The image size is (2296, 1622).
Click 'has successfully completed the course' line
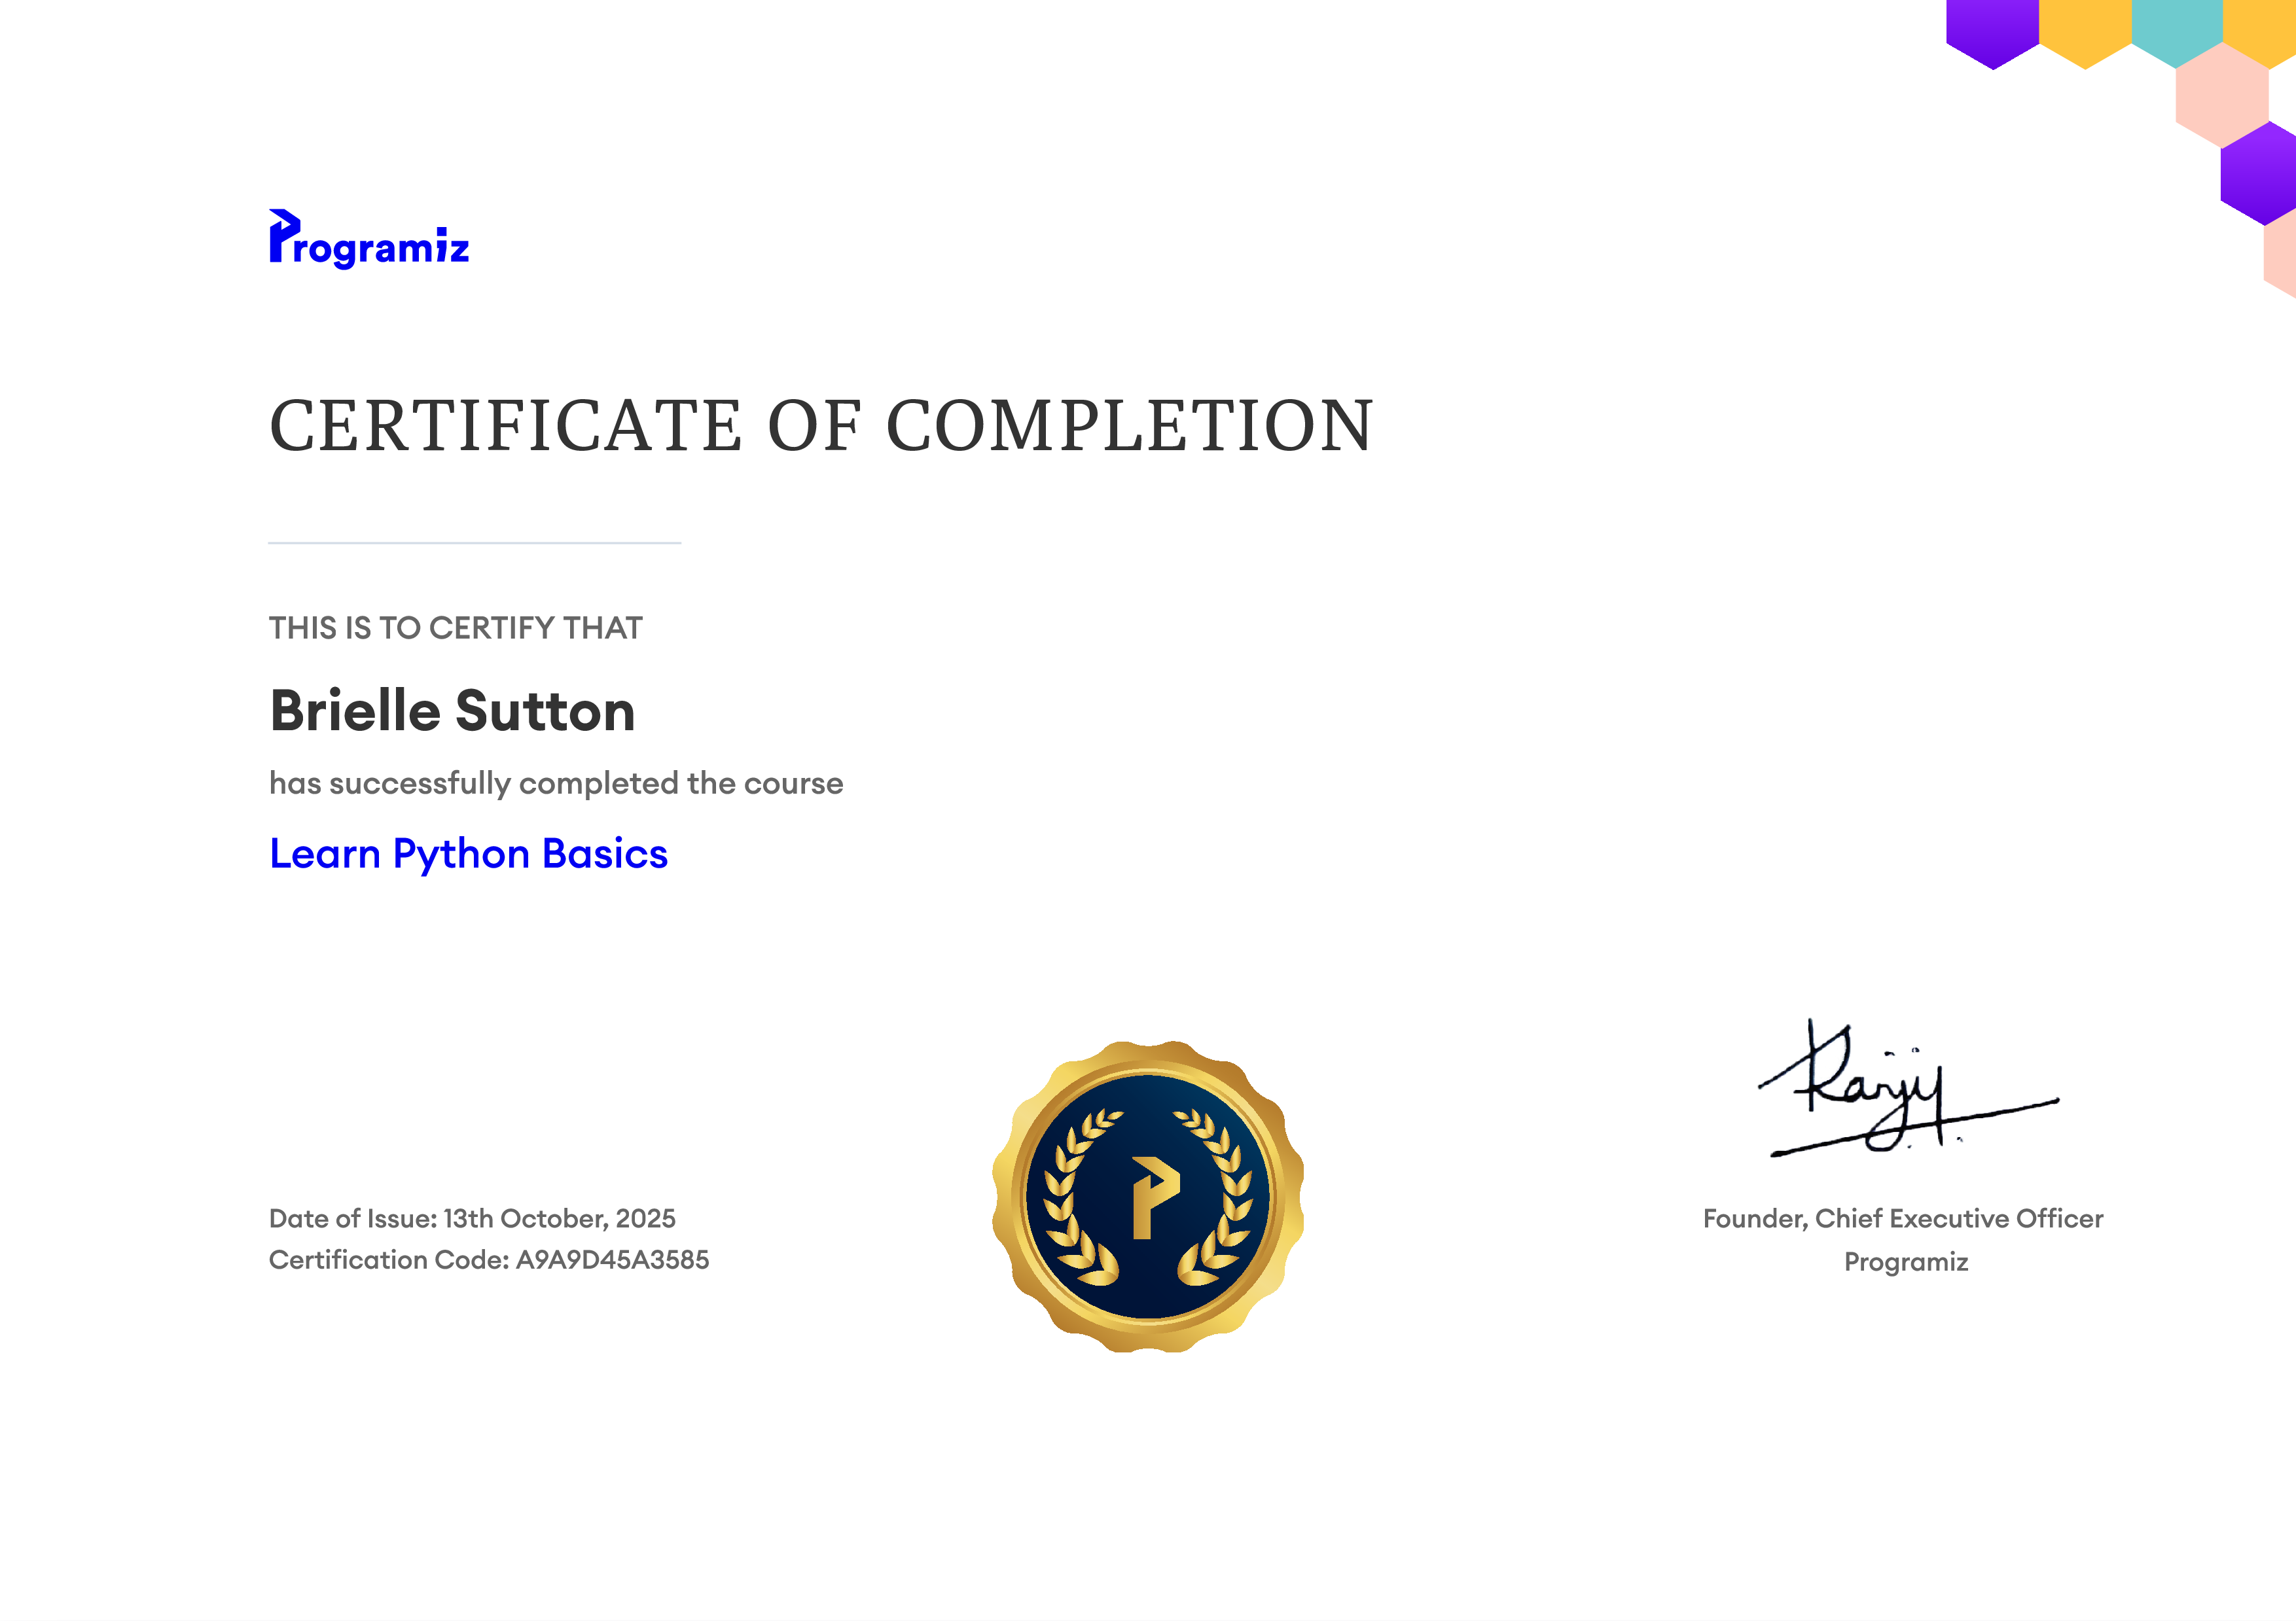coord(556,783)
